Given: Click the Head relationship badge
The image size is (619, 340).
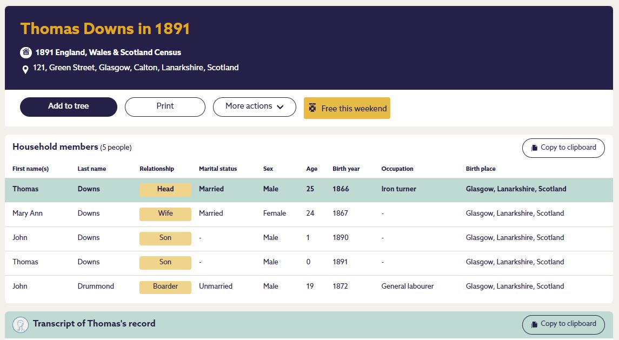Looking at the screenshot, I should click(x=165, y=189).
